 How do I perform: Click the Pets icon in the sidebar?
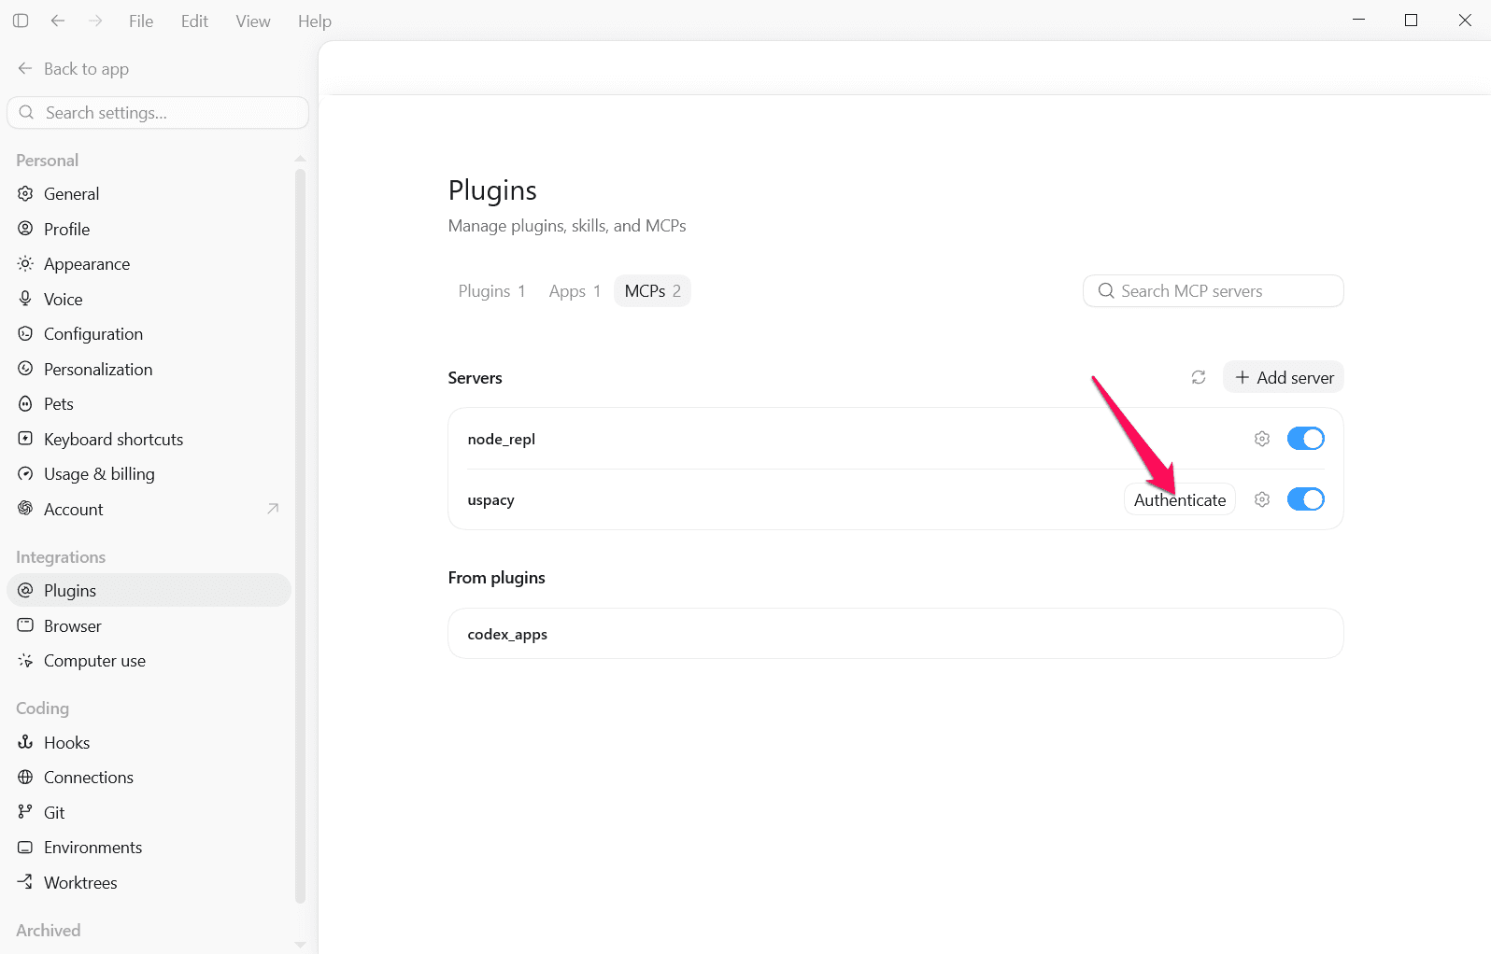[25, 403]
